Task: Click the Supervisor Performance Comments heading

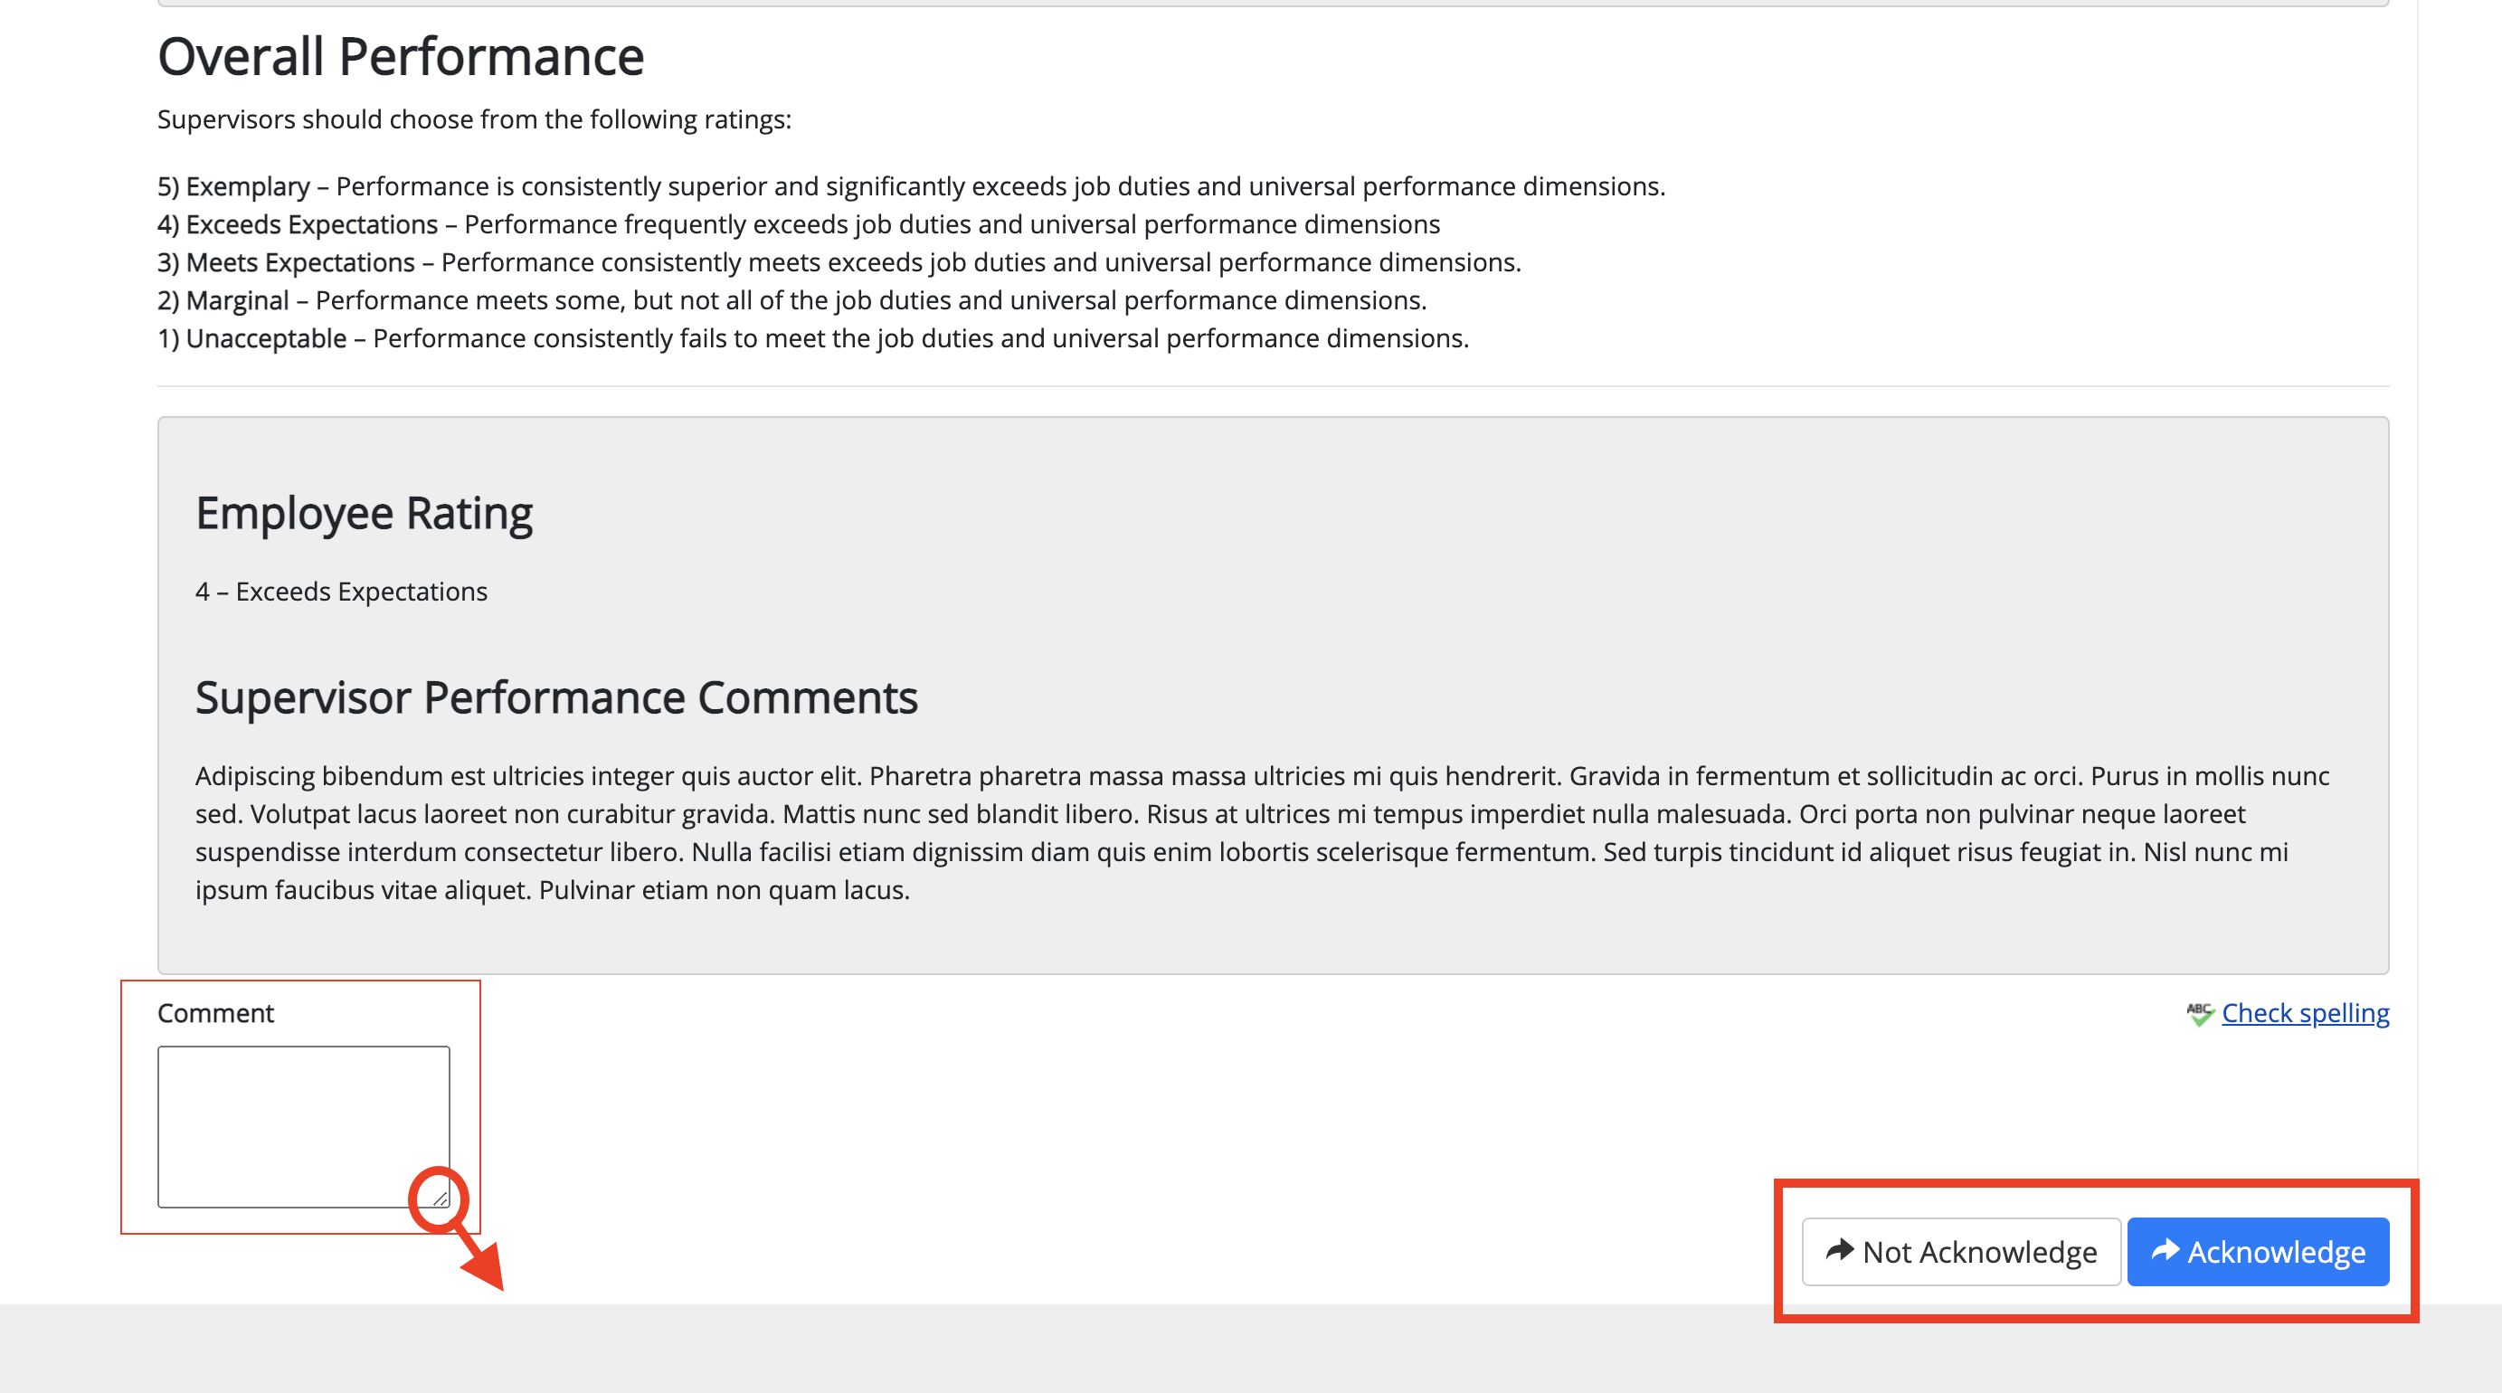Action: 556,697
